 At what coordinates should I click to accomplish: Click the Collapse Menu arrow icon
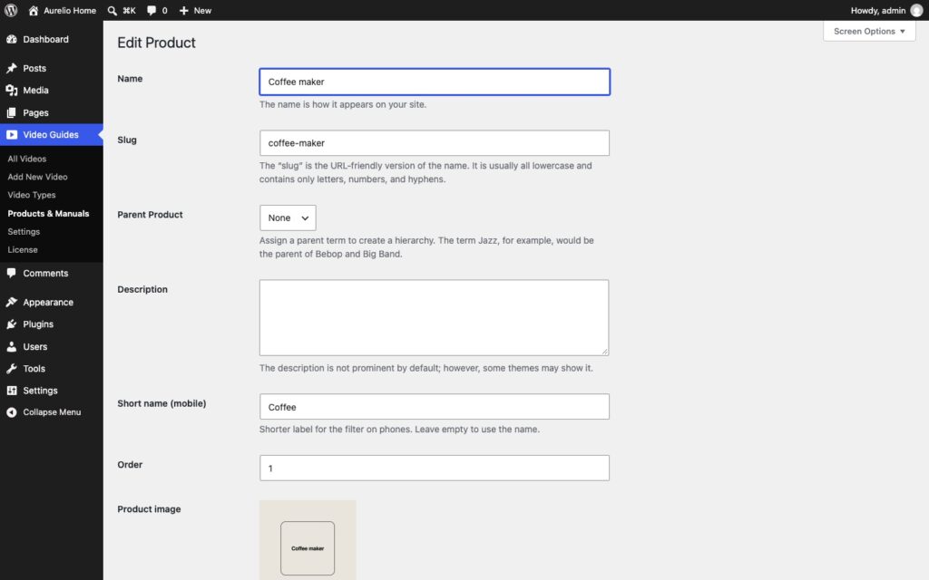tap(11, 412)
